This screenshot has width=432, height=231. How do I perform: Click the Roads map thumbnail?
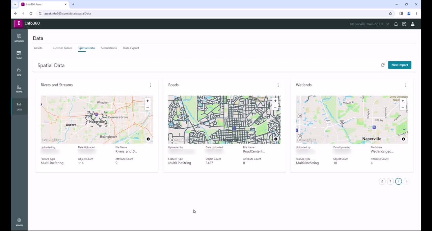224,120
